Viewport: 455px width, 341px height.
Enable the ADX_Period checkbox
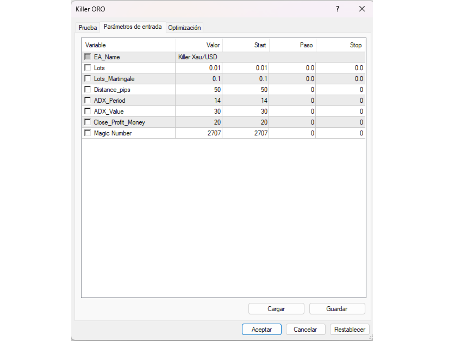point(88,100)
